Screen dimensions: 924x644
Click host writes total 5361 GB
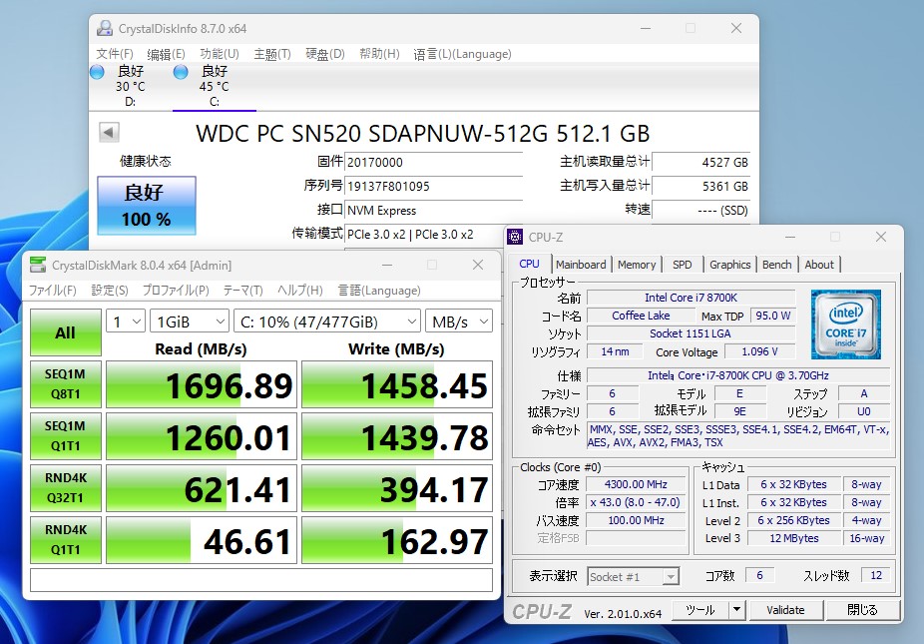(701, 187)
